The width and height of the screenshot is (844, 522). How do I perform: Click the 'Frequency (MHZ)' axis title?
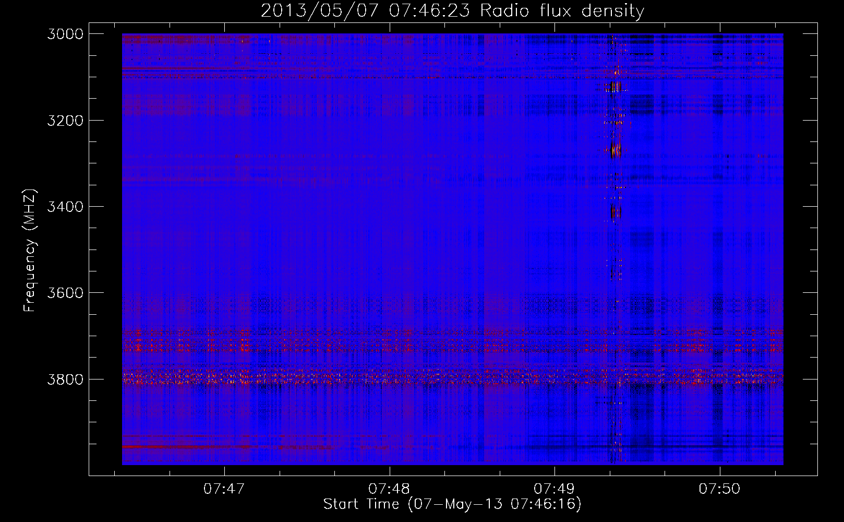[x=30, y=251]
